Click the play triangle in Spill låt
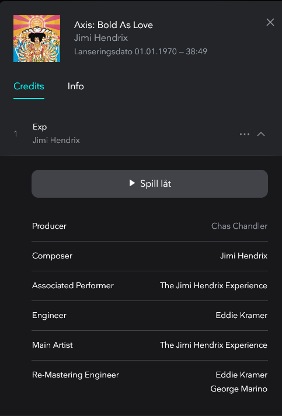The image size is (282, 416). click(132, 183)
